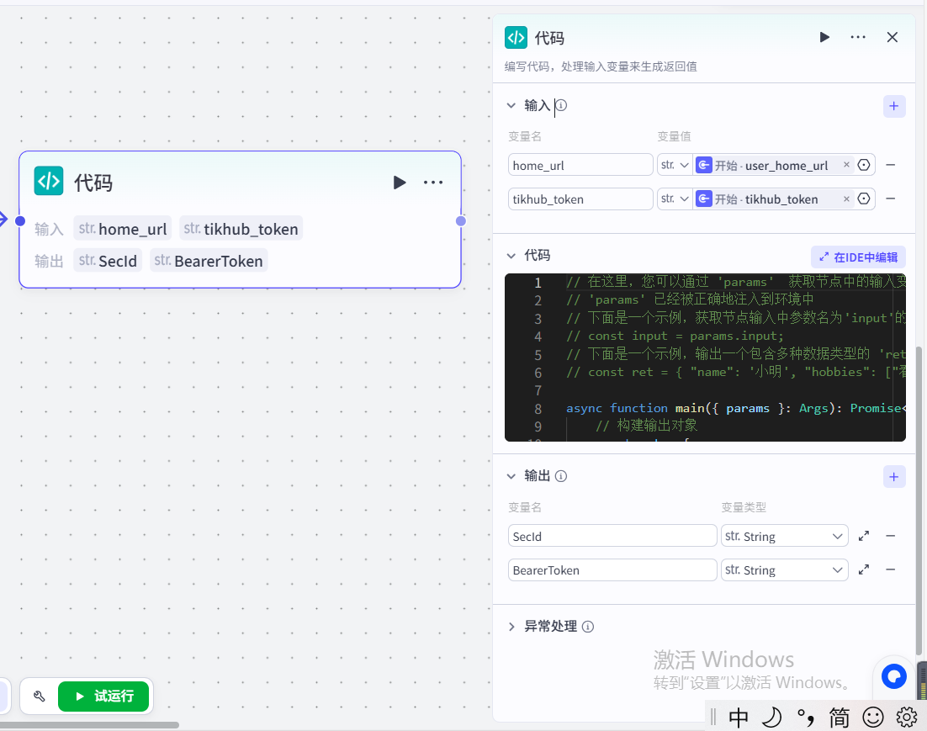The width and height of the screenshot is (927, 731).
Task: Open three-dot menu on canvas code node
Action: coord(433,183)
